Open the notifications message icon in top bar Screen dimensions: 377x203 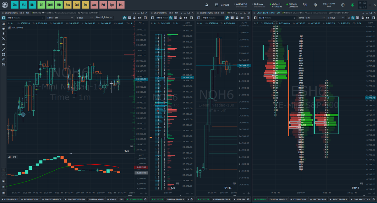[305, 5]
